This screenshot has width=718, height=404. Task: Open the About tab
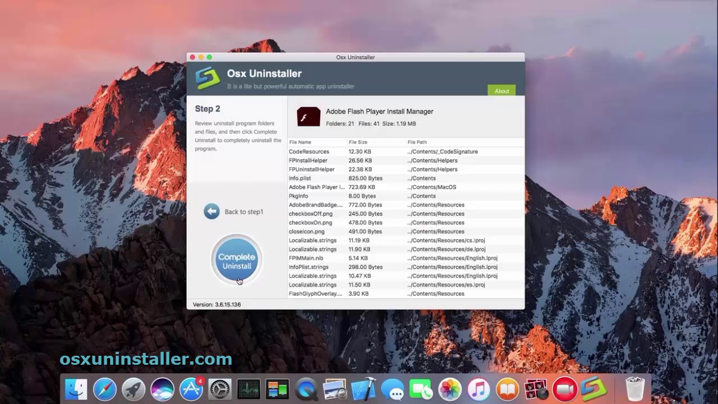click(x=501, y=91)
